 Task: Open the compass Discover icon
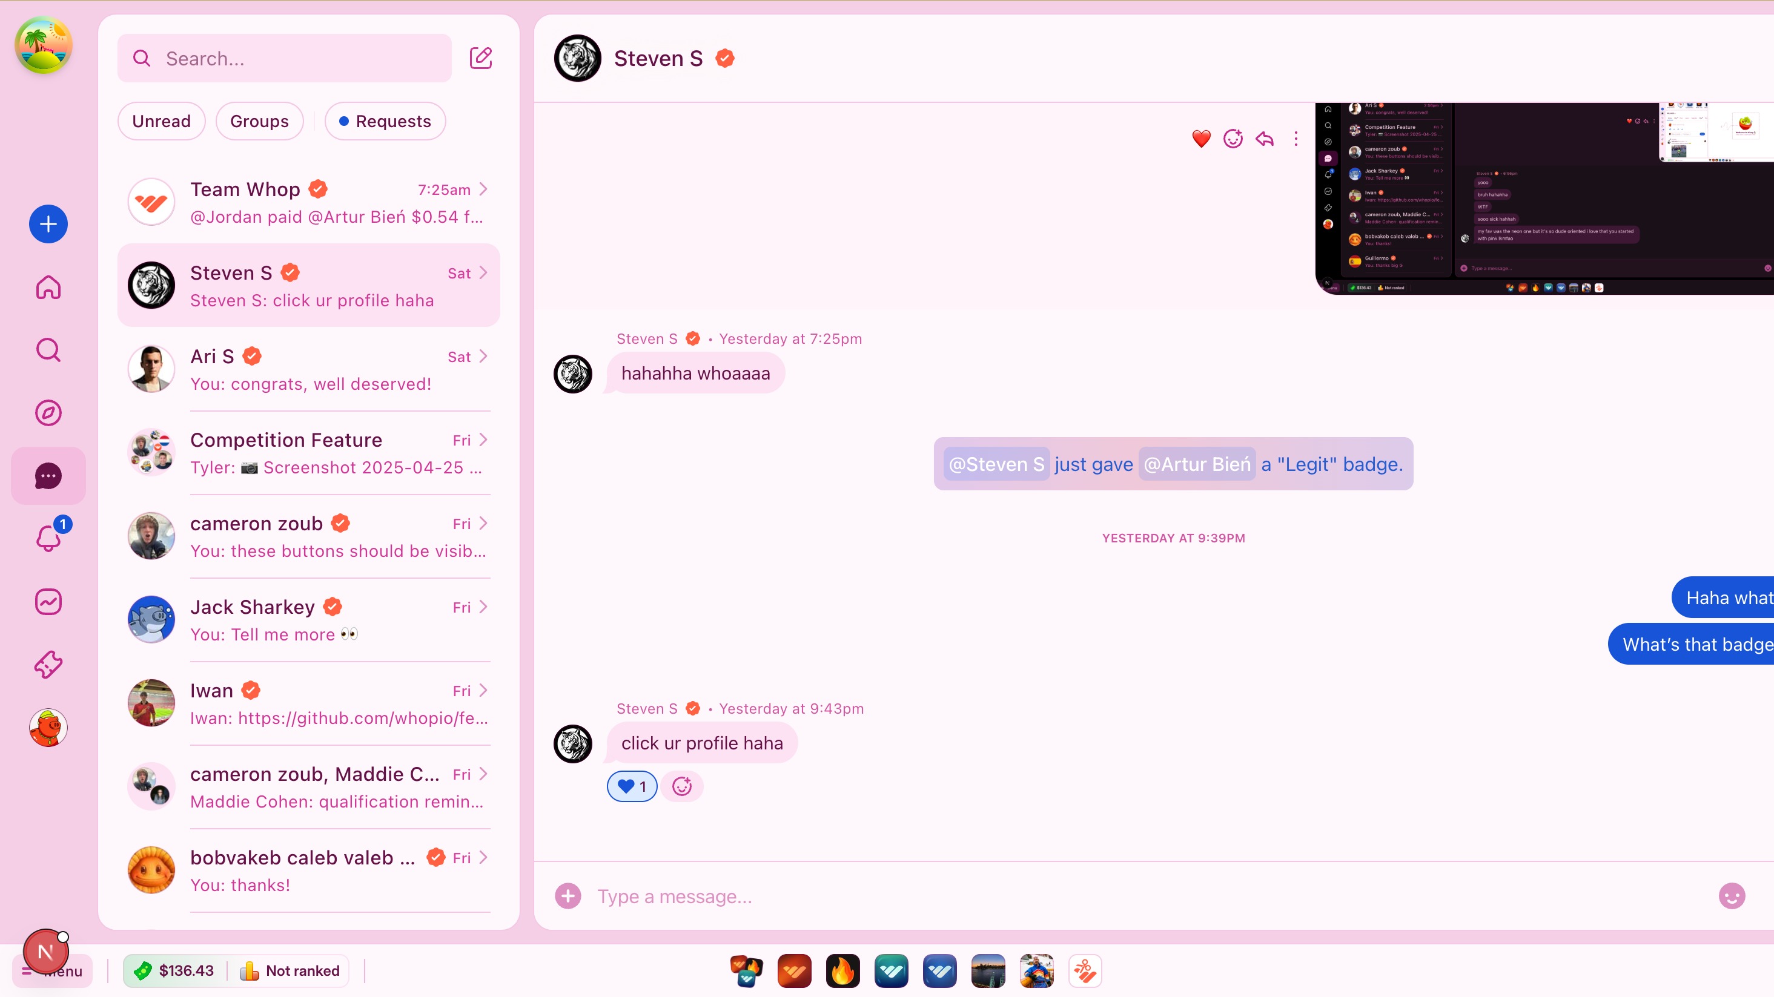[x=48, y=413]
